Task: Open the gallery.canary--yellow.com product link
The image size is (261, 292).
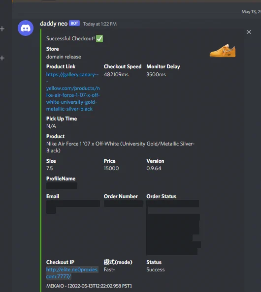Action: (x=73, y=91)
